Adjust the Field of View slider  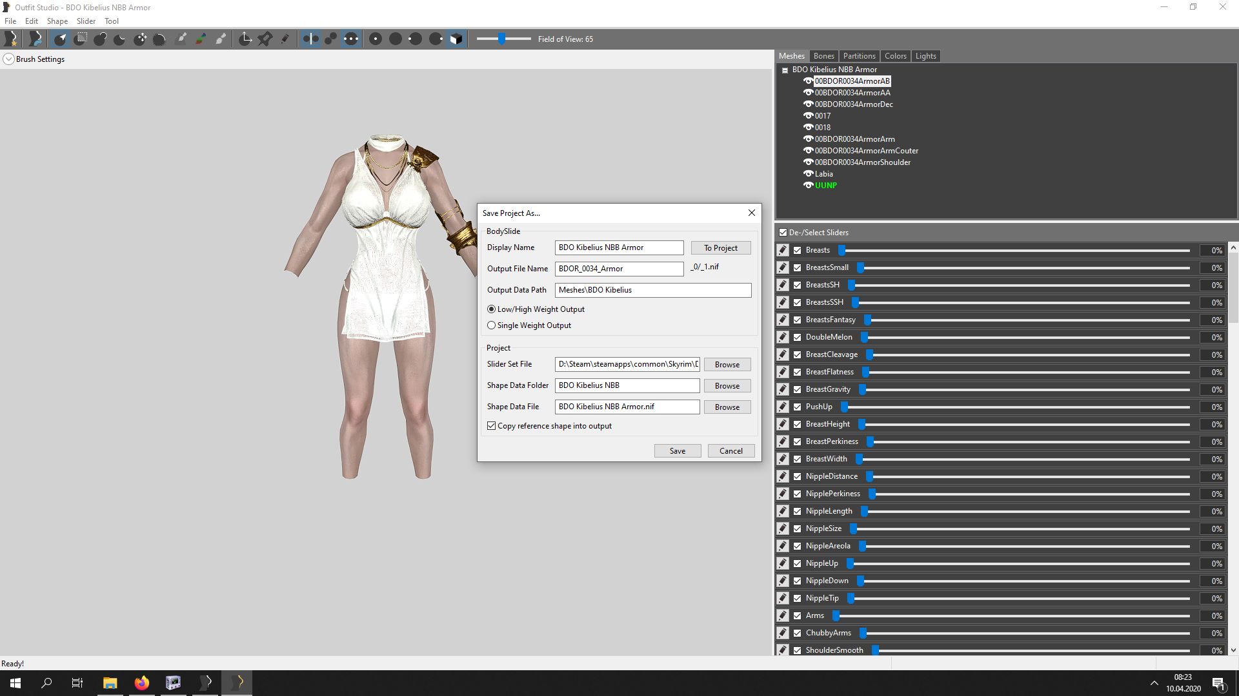(x=501, y=39)
